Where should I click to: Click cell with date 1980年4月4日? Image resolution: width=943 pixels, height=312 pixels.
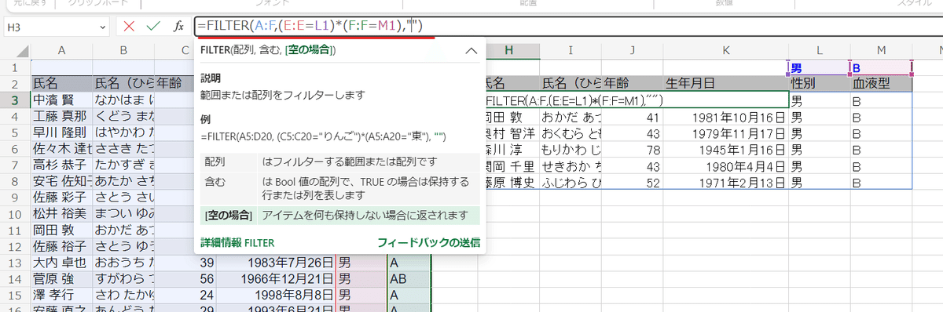click(725, 166)
